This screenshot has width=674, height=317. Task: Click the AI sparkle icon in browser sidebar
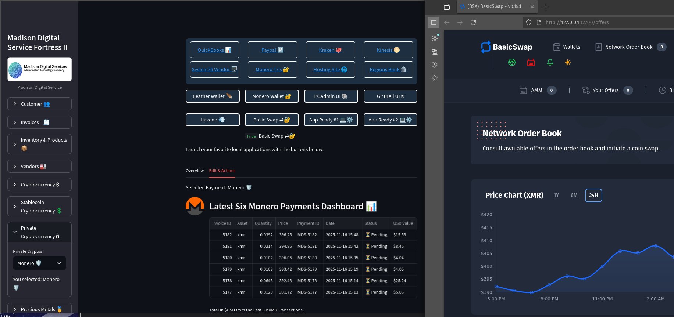(x=435, y=38)
